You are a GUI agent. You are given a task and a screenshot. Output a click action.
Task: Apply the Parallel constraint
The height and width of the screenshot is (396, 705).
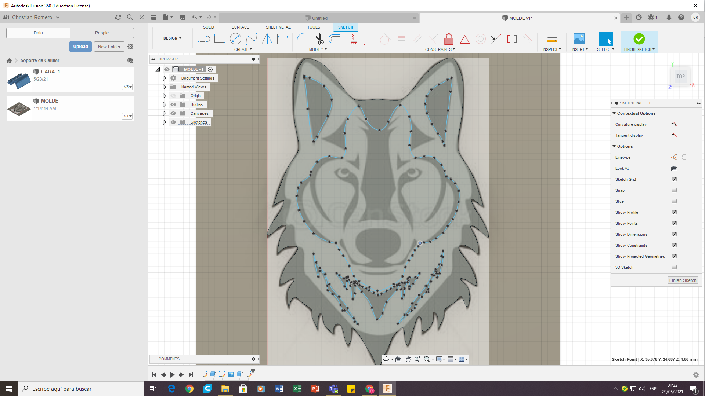point(417,39)
